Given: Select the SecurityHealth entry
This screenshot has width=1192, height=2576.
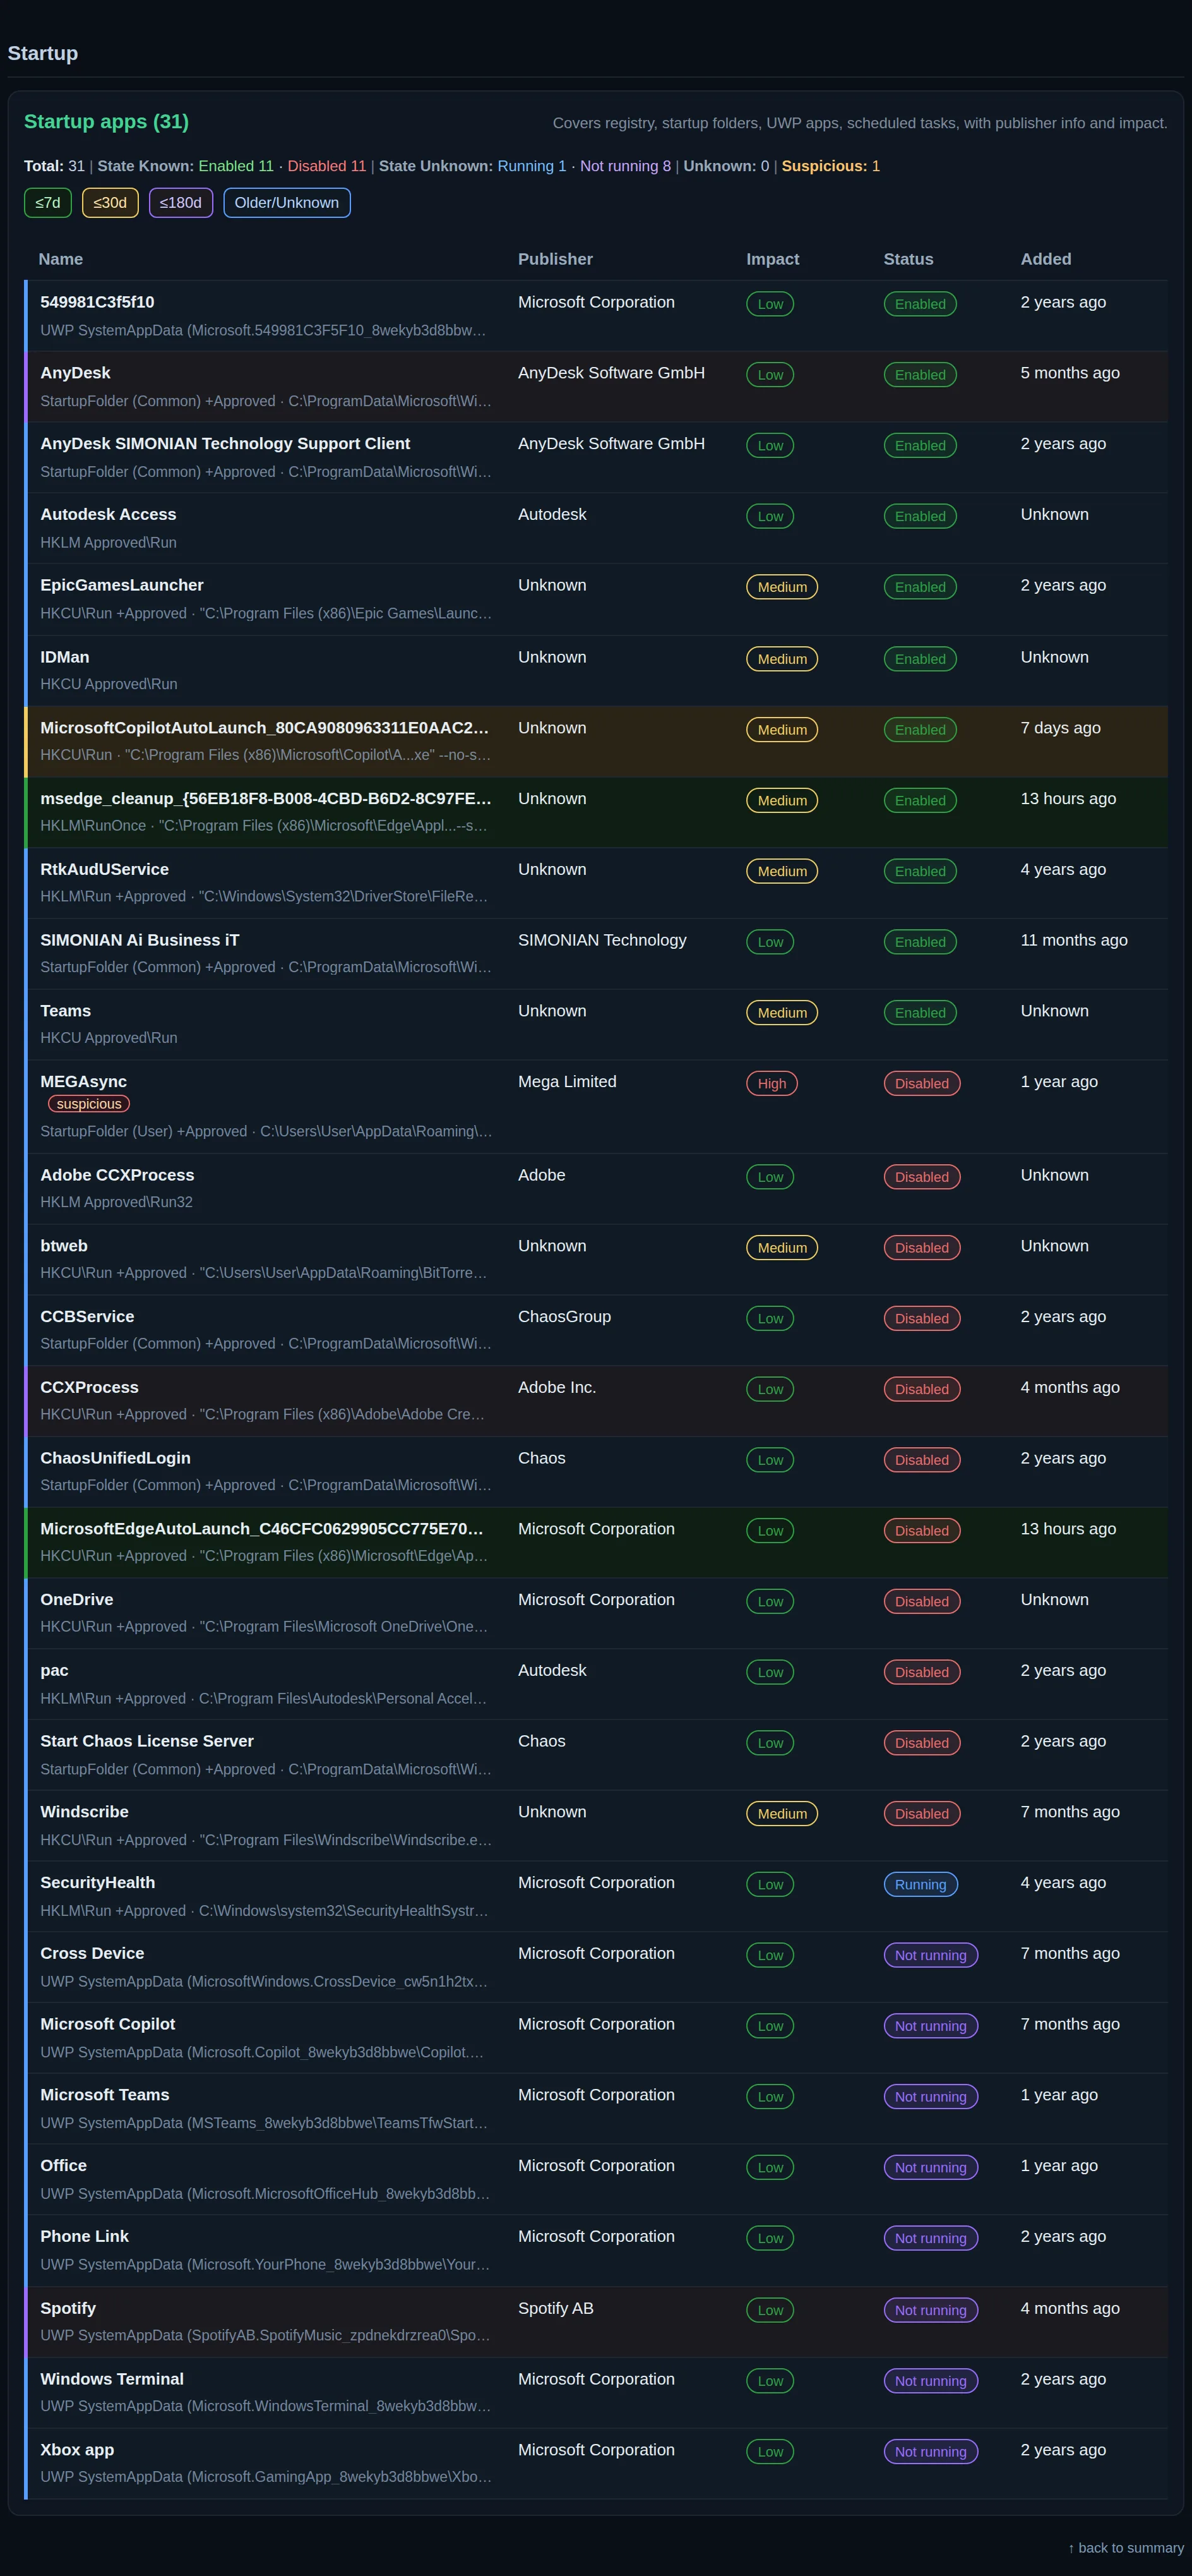Looking at the screenshot, I should pyautogui.click(x=97, y=1883).
